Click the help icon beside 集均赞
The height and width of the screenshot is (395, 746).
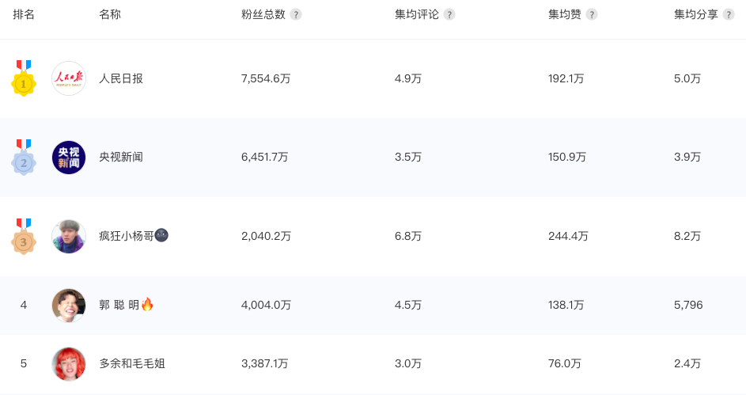pos(592,14)
